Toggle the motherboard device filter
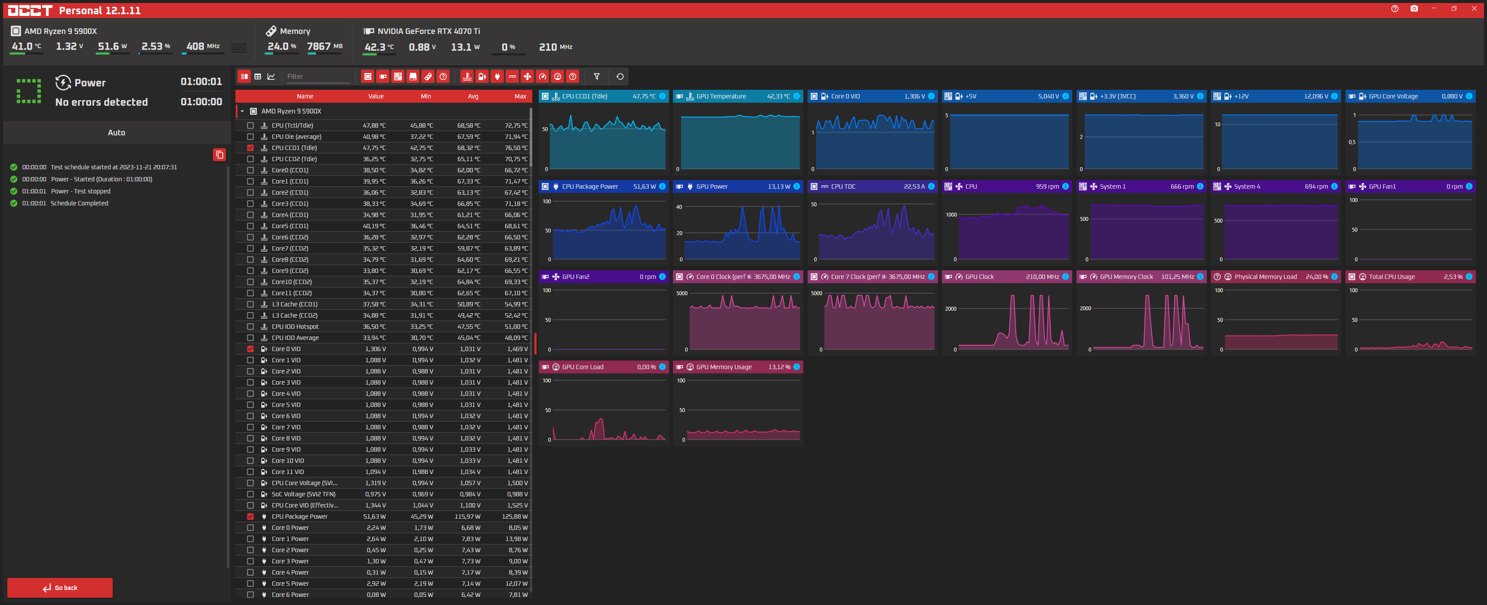Viewport: 1487px width, 605px height. (x=398, y=76)
